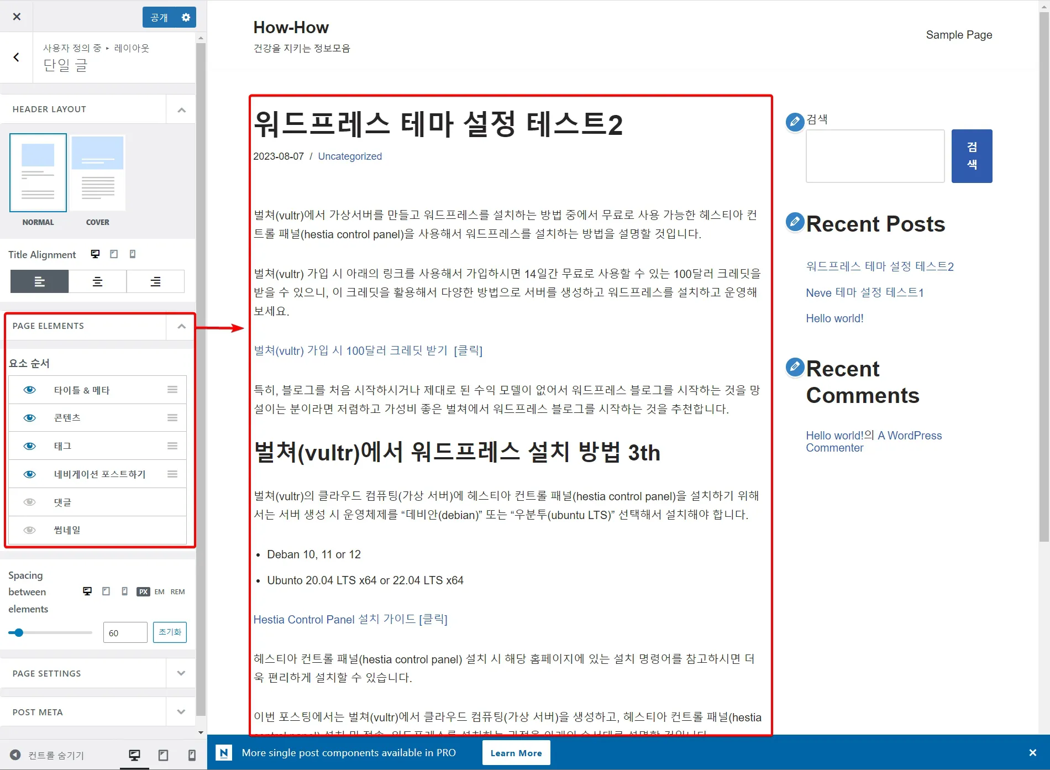The width and height of the screenshot is (1050, 770).
Task: Toggle visibility of 태그 element
Action: [x=30, y=446]
